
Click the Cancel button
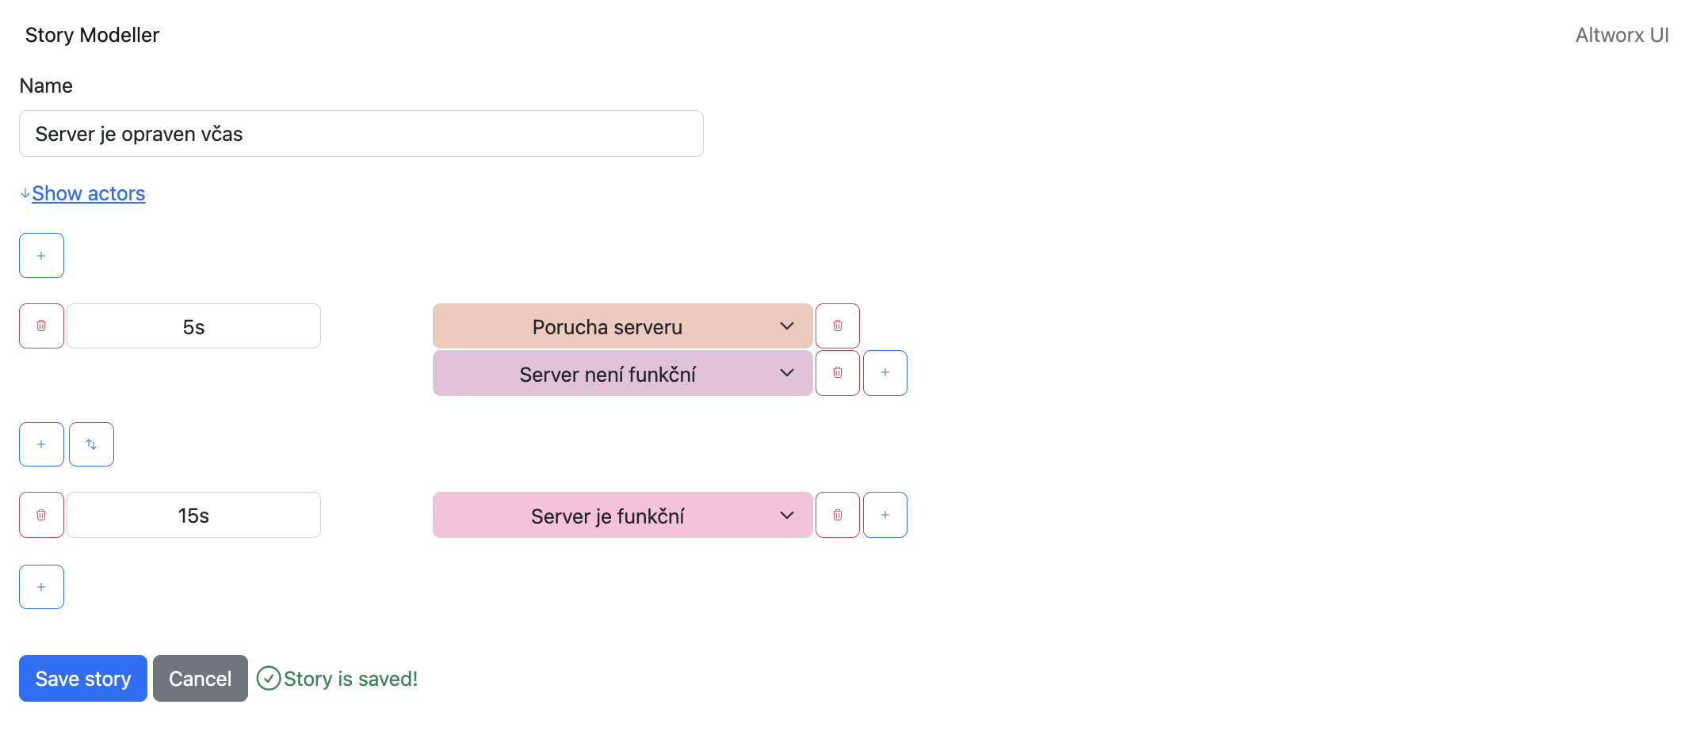pos(200,679)
